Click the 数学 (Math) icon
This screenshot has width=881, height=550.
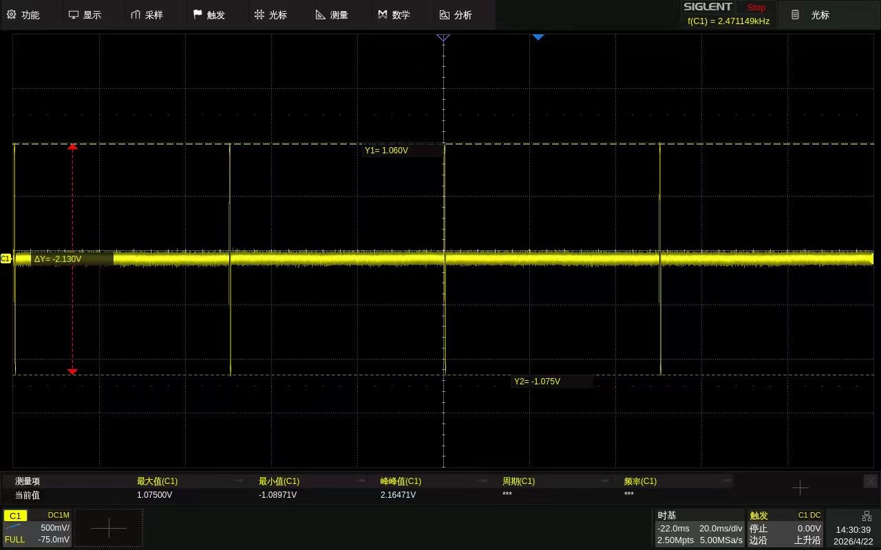tap(383, 14)
